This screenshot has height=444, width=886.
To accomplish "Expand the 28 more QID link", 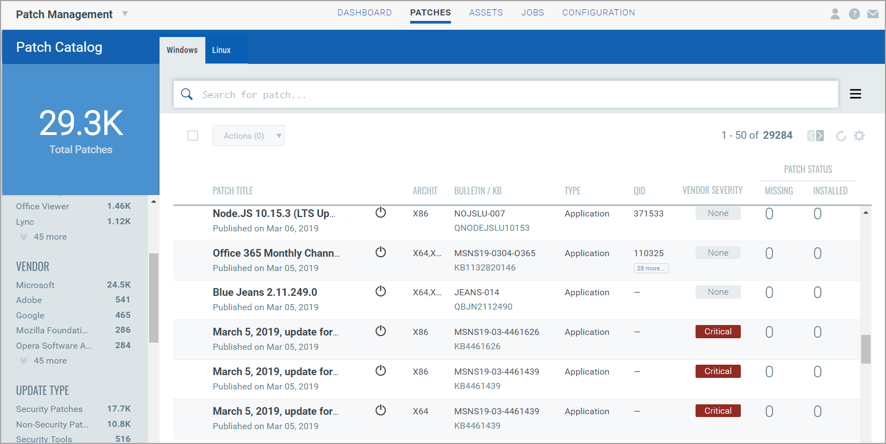I will 651,268.
